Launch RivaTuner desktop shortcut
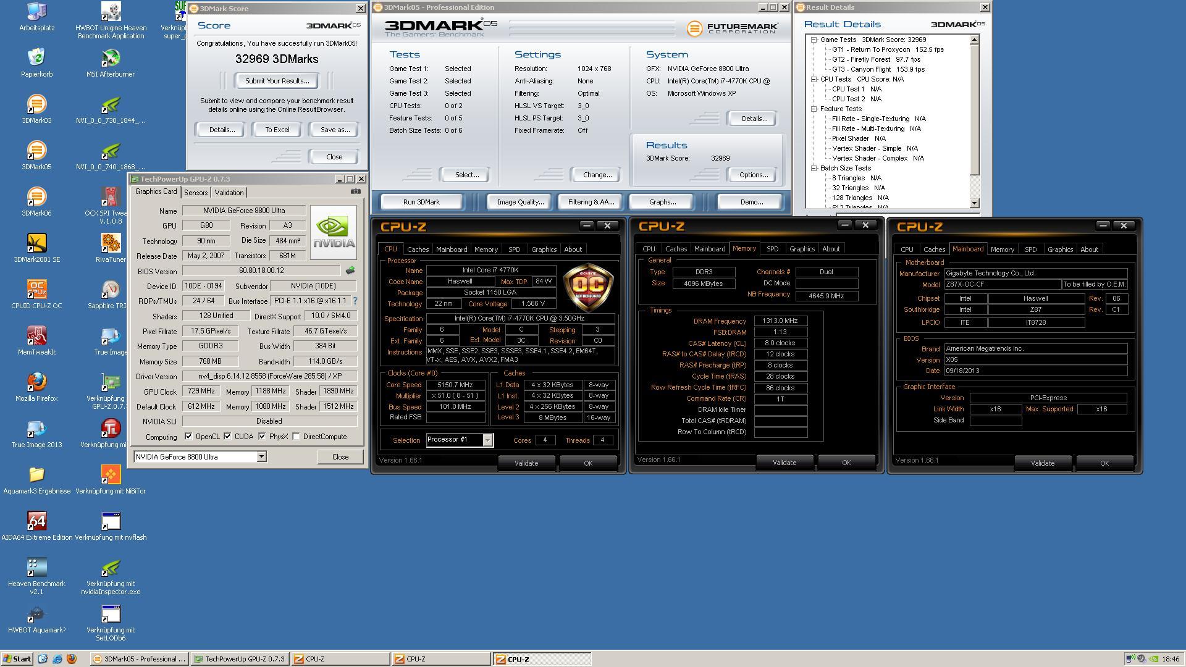Image resolution: width=1186 pixels, height=667 pixels. [111, 248]
